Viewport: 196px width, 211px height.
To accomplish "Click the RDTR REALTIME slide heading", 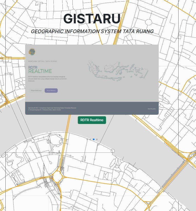I will 40,70.
